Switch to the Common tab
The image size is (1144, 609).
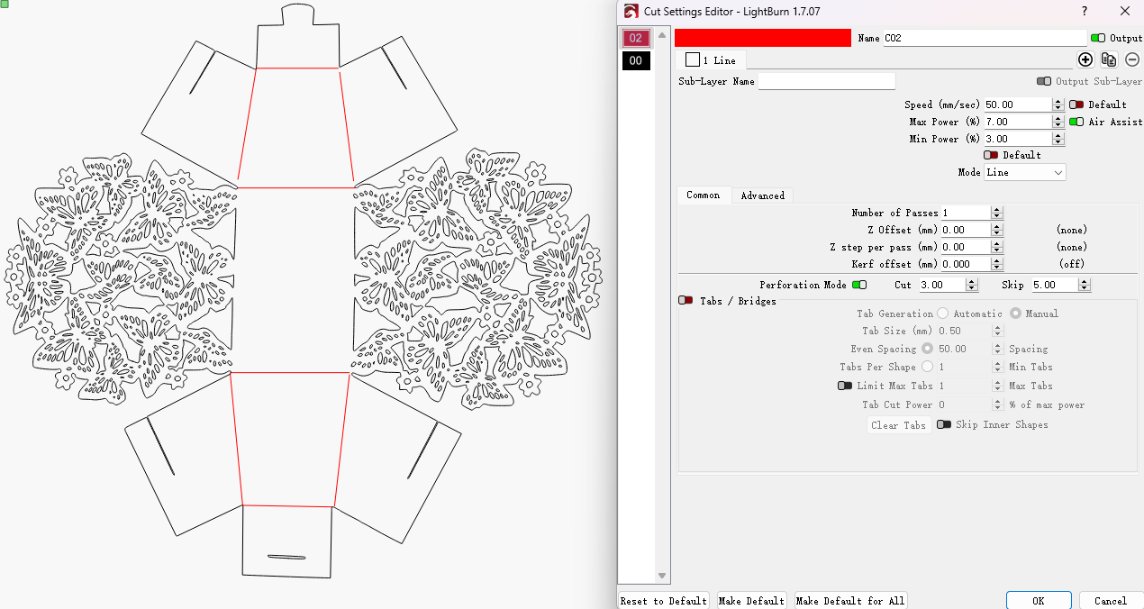(x=704, y=195)
